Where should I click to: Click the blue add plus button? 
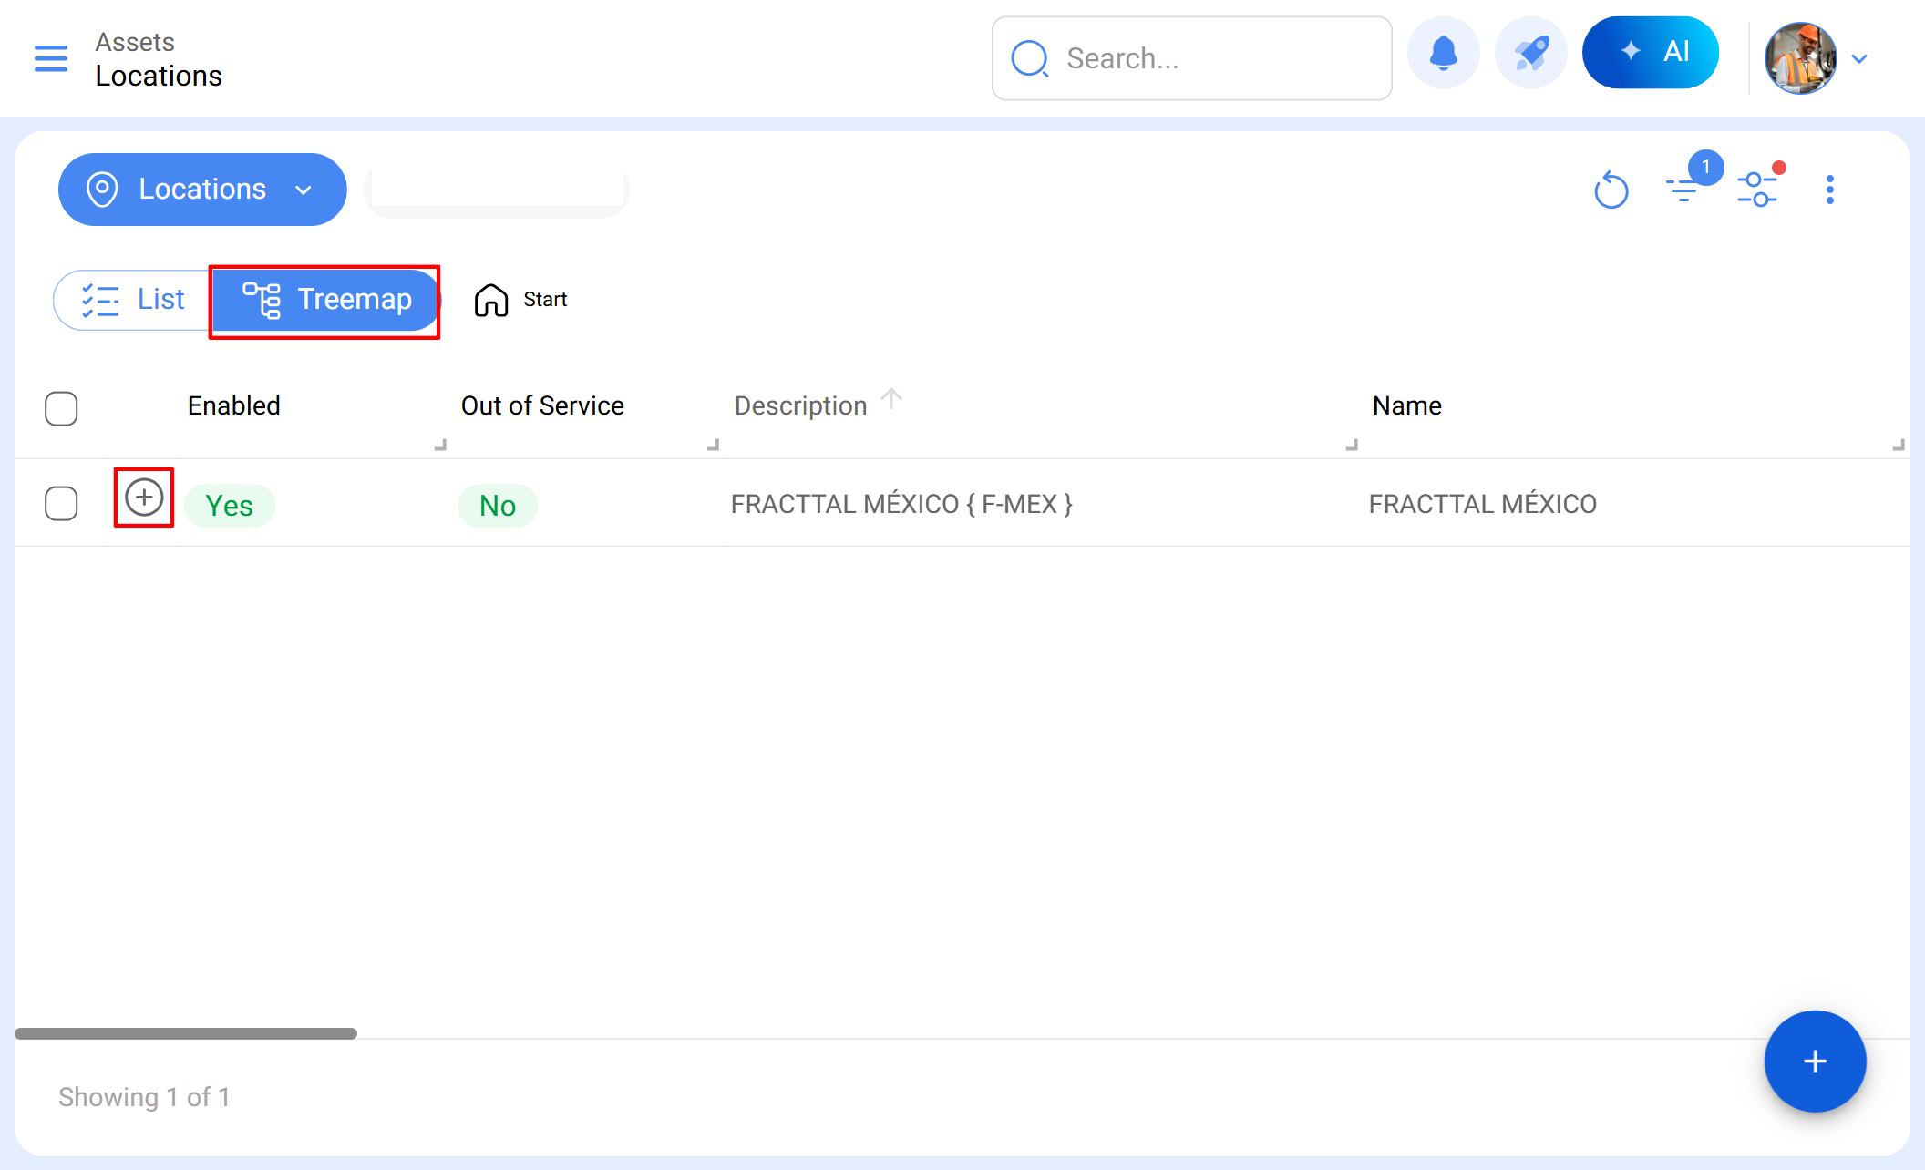(1815, 1061)
